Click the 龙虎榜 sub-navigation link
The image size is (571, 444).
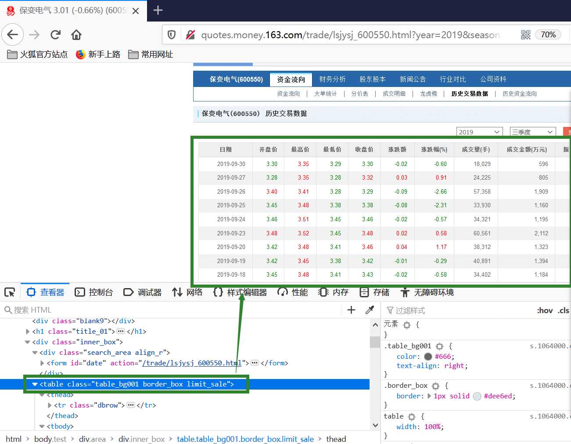(x=428, y=94)
